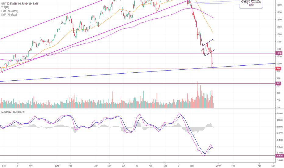This screenshot has width=284, height=168.
Task: Click the 2019 label on time axis
Action: pyautogui.click(x=218, y=166)
